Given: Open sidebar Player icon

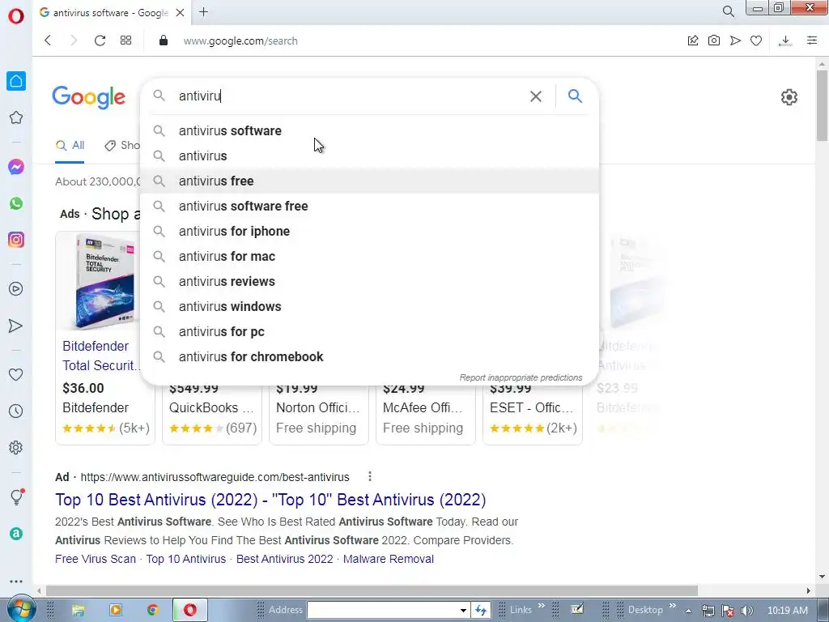Looking at the screenshot, I should click(x=16, y=289).
